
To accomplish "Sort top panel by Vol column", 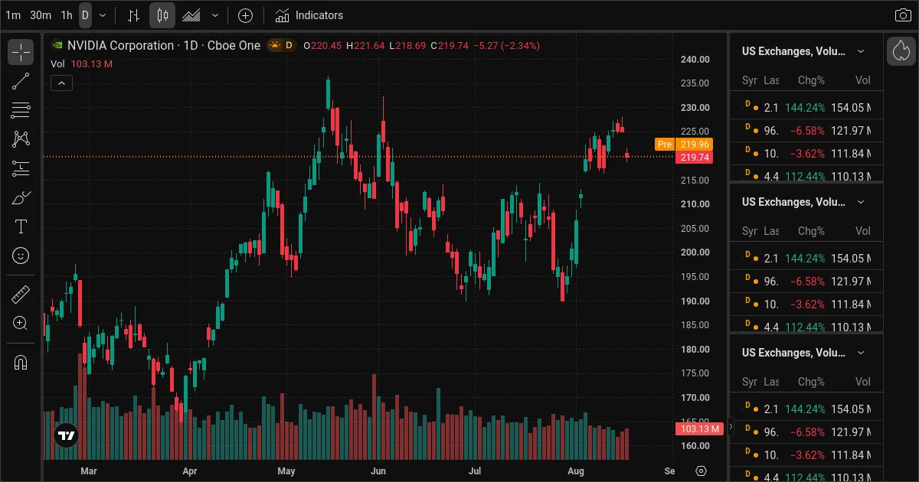I will [863, 80].
